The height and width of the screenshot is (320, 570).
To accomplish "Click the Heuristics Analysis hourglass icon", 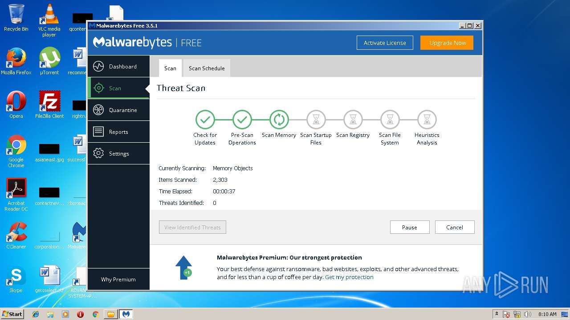I will tap(427, 119).
